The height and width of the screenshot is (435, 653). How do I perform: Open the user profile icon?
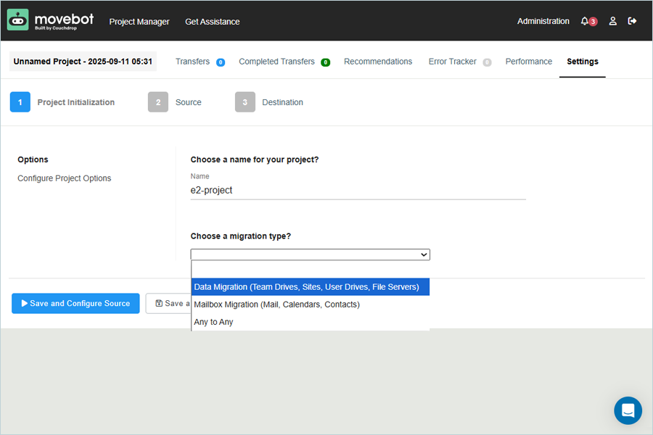point(612,21)
